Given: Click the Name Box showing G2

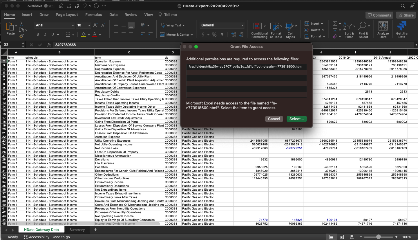Looking at the screenshot, I should [11, 45].
